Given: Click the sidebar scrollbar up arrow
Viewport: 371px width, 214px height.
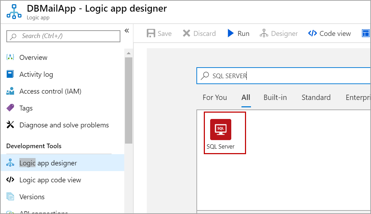Looking at the screenshot, I should (128, 53).
